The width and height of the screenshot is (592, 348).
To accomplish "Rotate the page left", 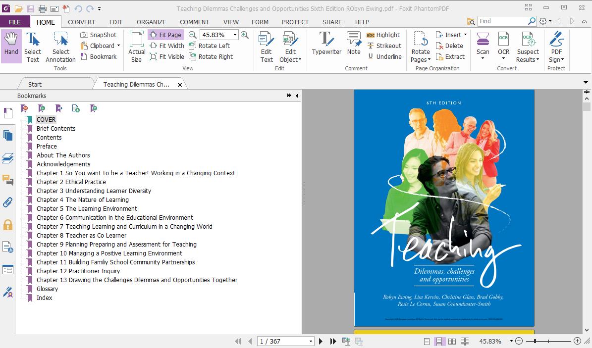I will [x=209, y=46].
